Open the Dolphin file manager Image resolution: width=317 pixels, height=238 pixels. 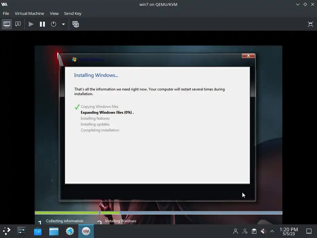[x=54, y=231]
